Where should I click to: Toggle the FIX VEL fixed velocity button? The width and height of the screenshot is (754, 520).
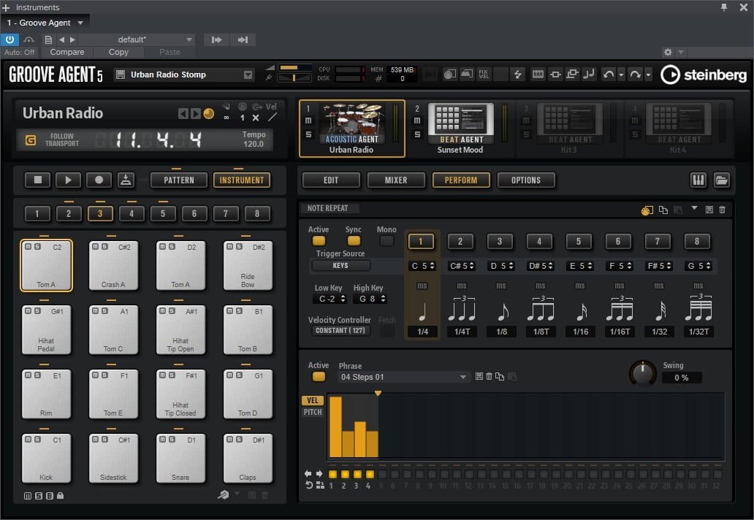pos(484,74)
